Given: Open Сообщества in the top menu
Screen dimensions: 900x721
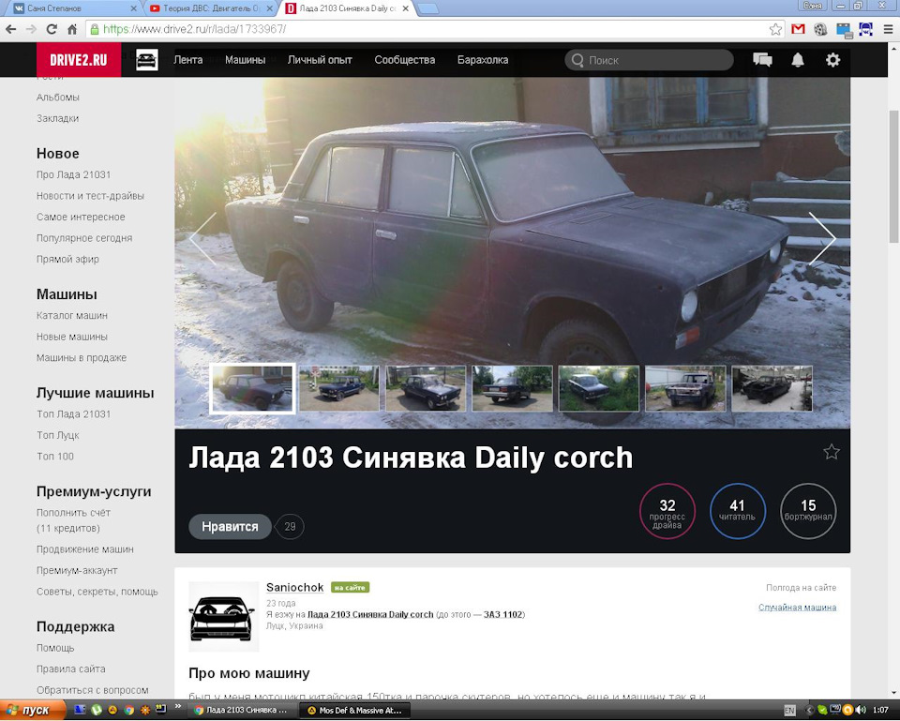Looking at the screenshot, I should pyautogui.click(x=405, y=60).
